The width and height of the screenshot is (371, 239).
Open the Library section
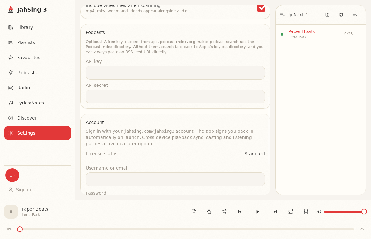pyautogui.click(x=38, y=27)
